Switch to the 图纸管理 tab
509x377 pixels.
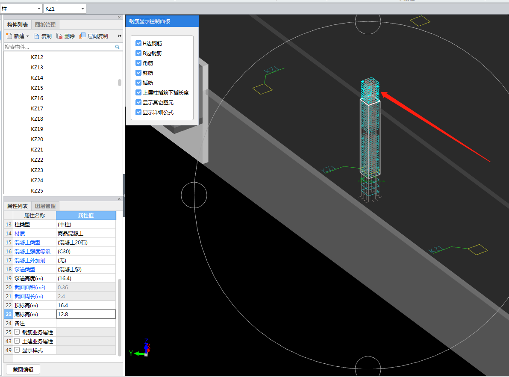45,25
